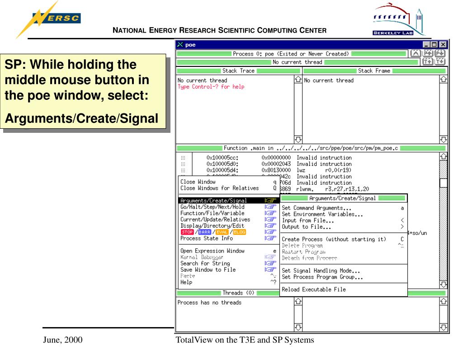Click bottom-right pane scroll-up arrow
Image resolution: width=463 pixels, height=347 pixels.
point(443,301)
